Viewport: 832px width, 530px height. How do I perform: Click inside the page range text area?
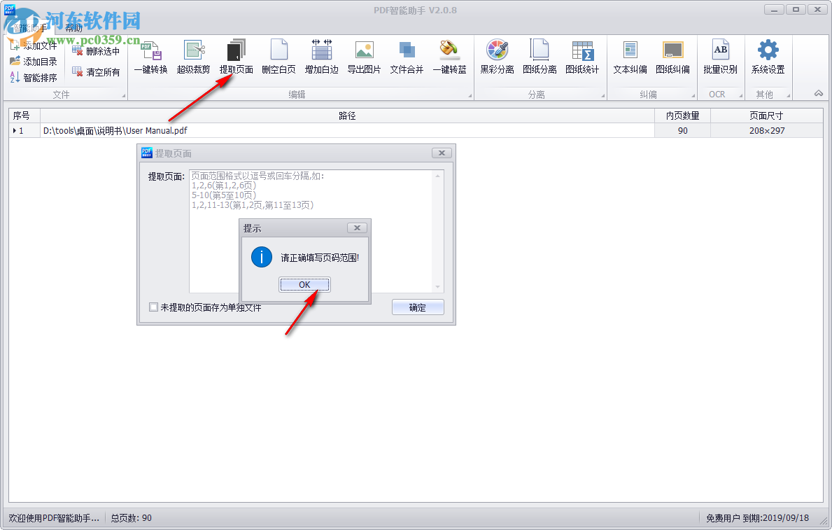(x=311, y=232)
